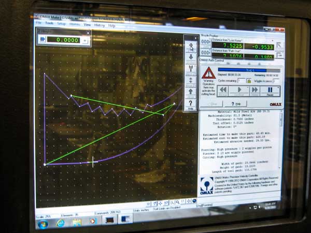Open Windows Media Player from taskbar

(x=93, y=221)
